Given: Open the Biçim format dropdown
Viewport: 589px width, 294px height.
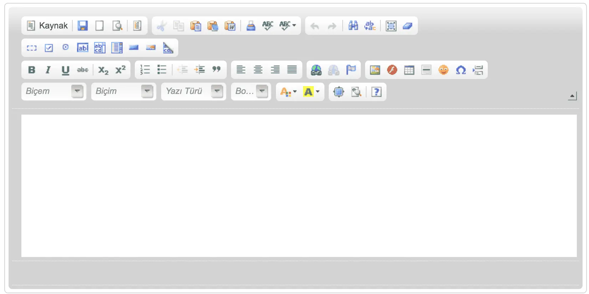Looking at the screenshot, I should click(124, 91).
